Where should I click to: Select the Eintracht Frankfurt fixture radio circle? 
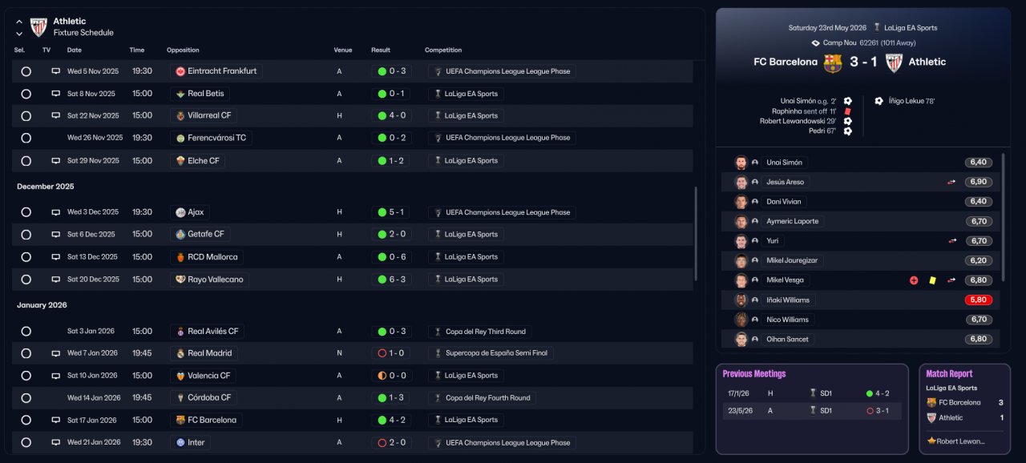point(26,71)
